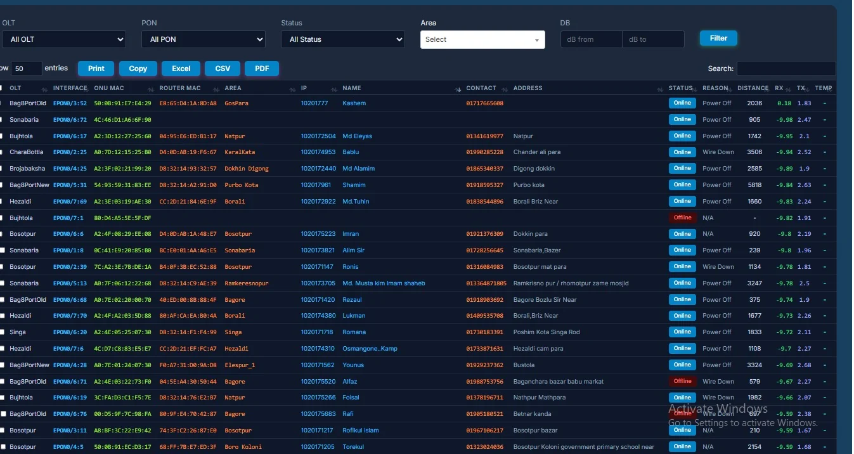Click address 'Baganchara bazar babu markat'

(559, 382)
